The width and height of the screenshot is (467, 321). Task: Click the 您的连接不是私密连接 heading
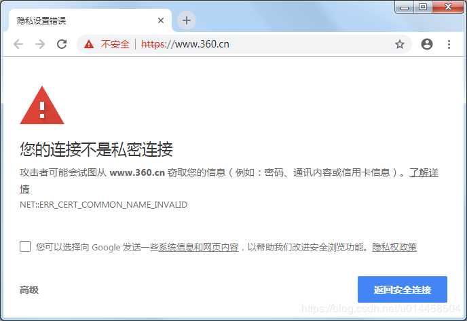click(x=96, y=149)
